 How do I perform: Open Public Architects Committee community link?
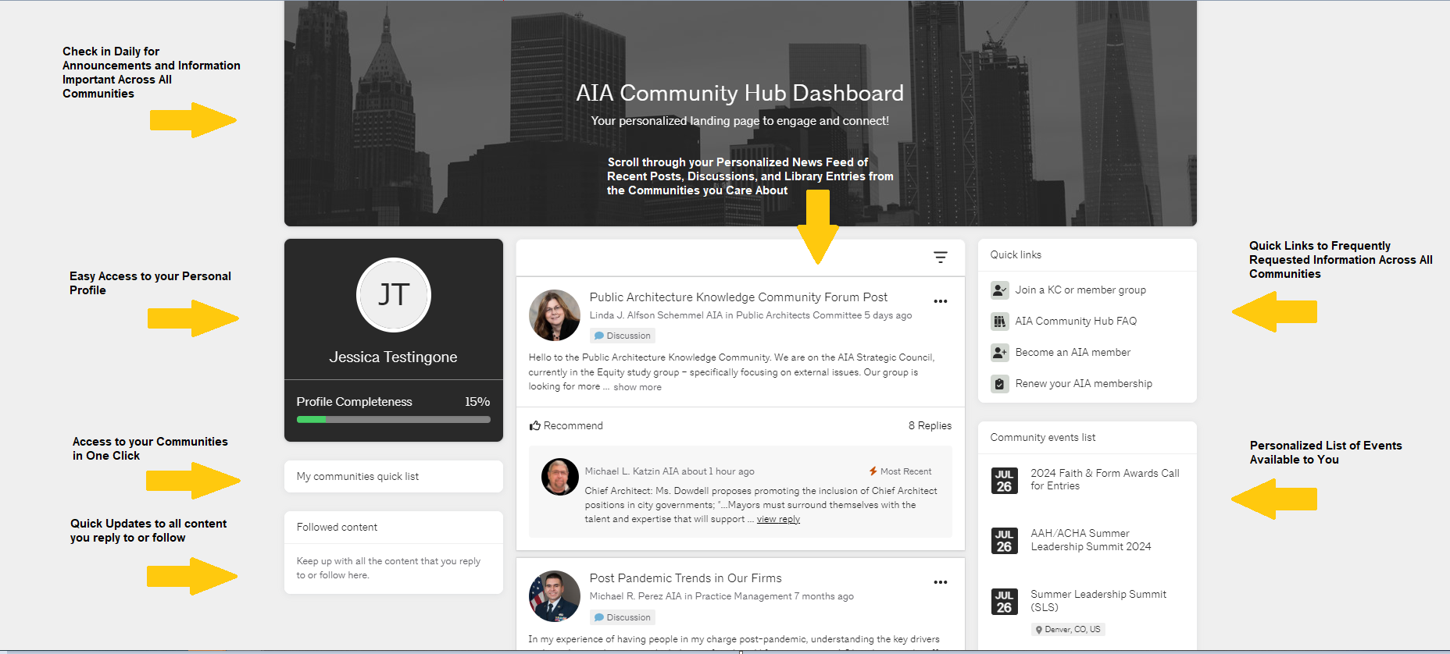pos(799,315)
